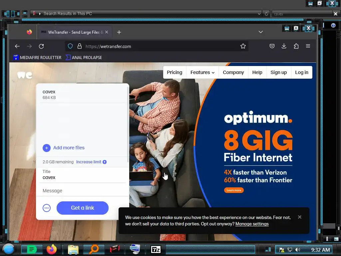This screenshot has width=341, height=256.
Task: Open the Start orb
Action: pos(8,249)
